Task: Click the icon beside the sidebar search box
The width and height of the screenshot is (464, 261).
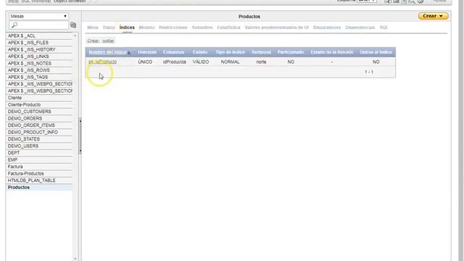Action: (73, 25)
